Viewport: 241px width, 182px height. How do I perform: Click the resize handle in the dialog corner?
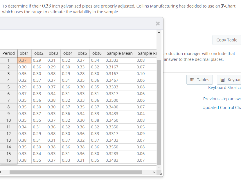point(161,174)
